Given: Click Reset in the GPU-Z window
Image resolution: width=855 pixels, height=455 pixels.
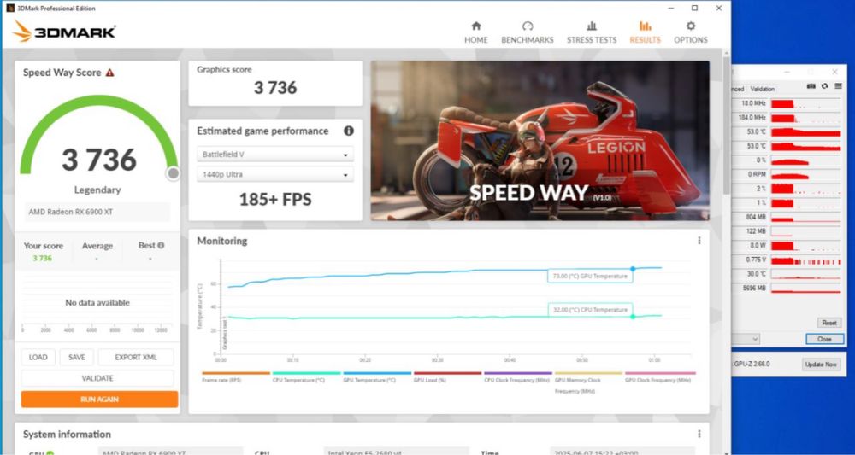Looking at the screenshot, I should (828, 323).
